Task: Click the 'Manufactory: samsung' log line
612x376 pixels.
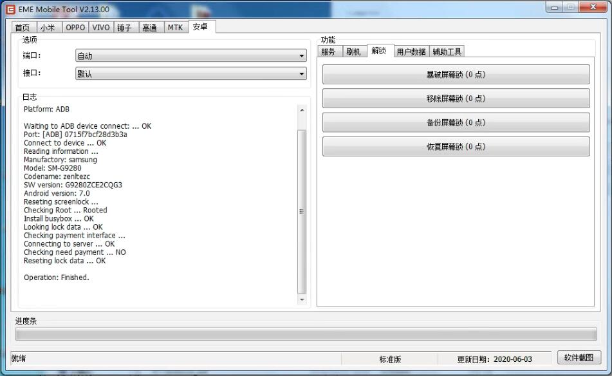Action: [x=60, y=160]
